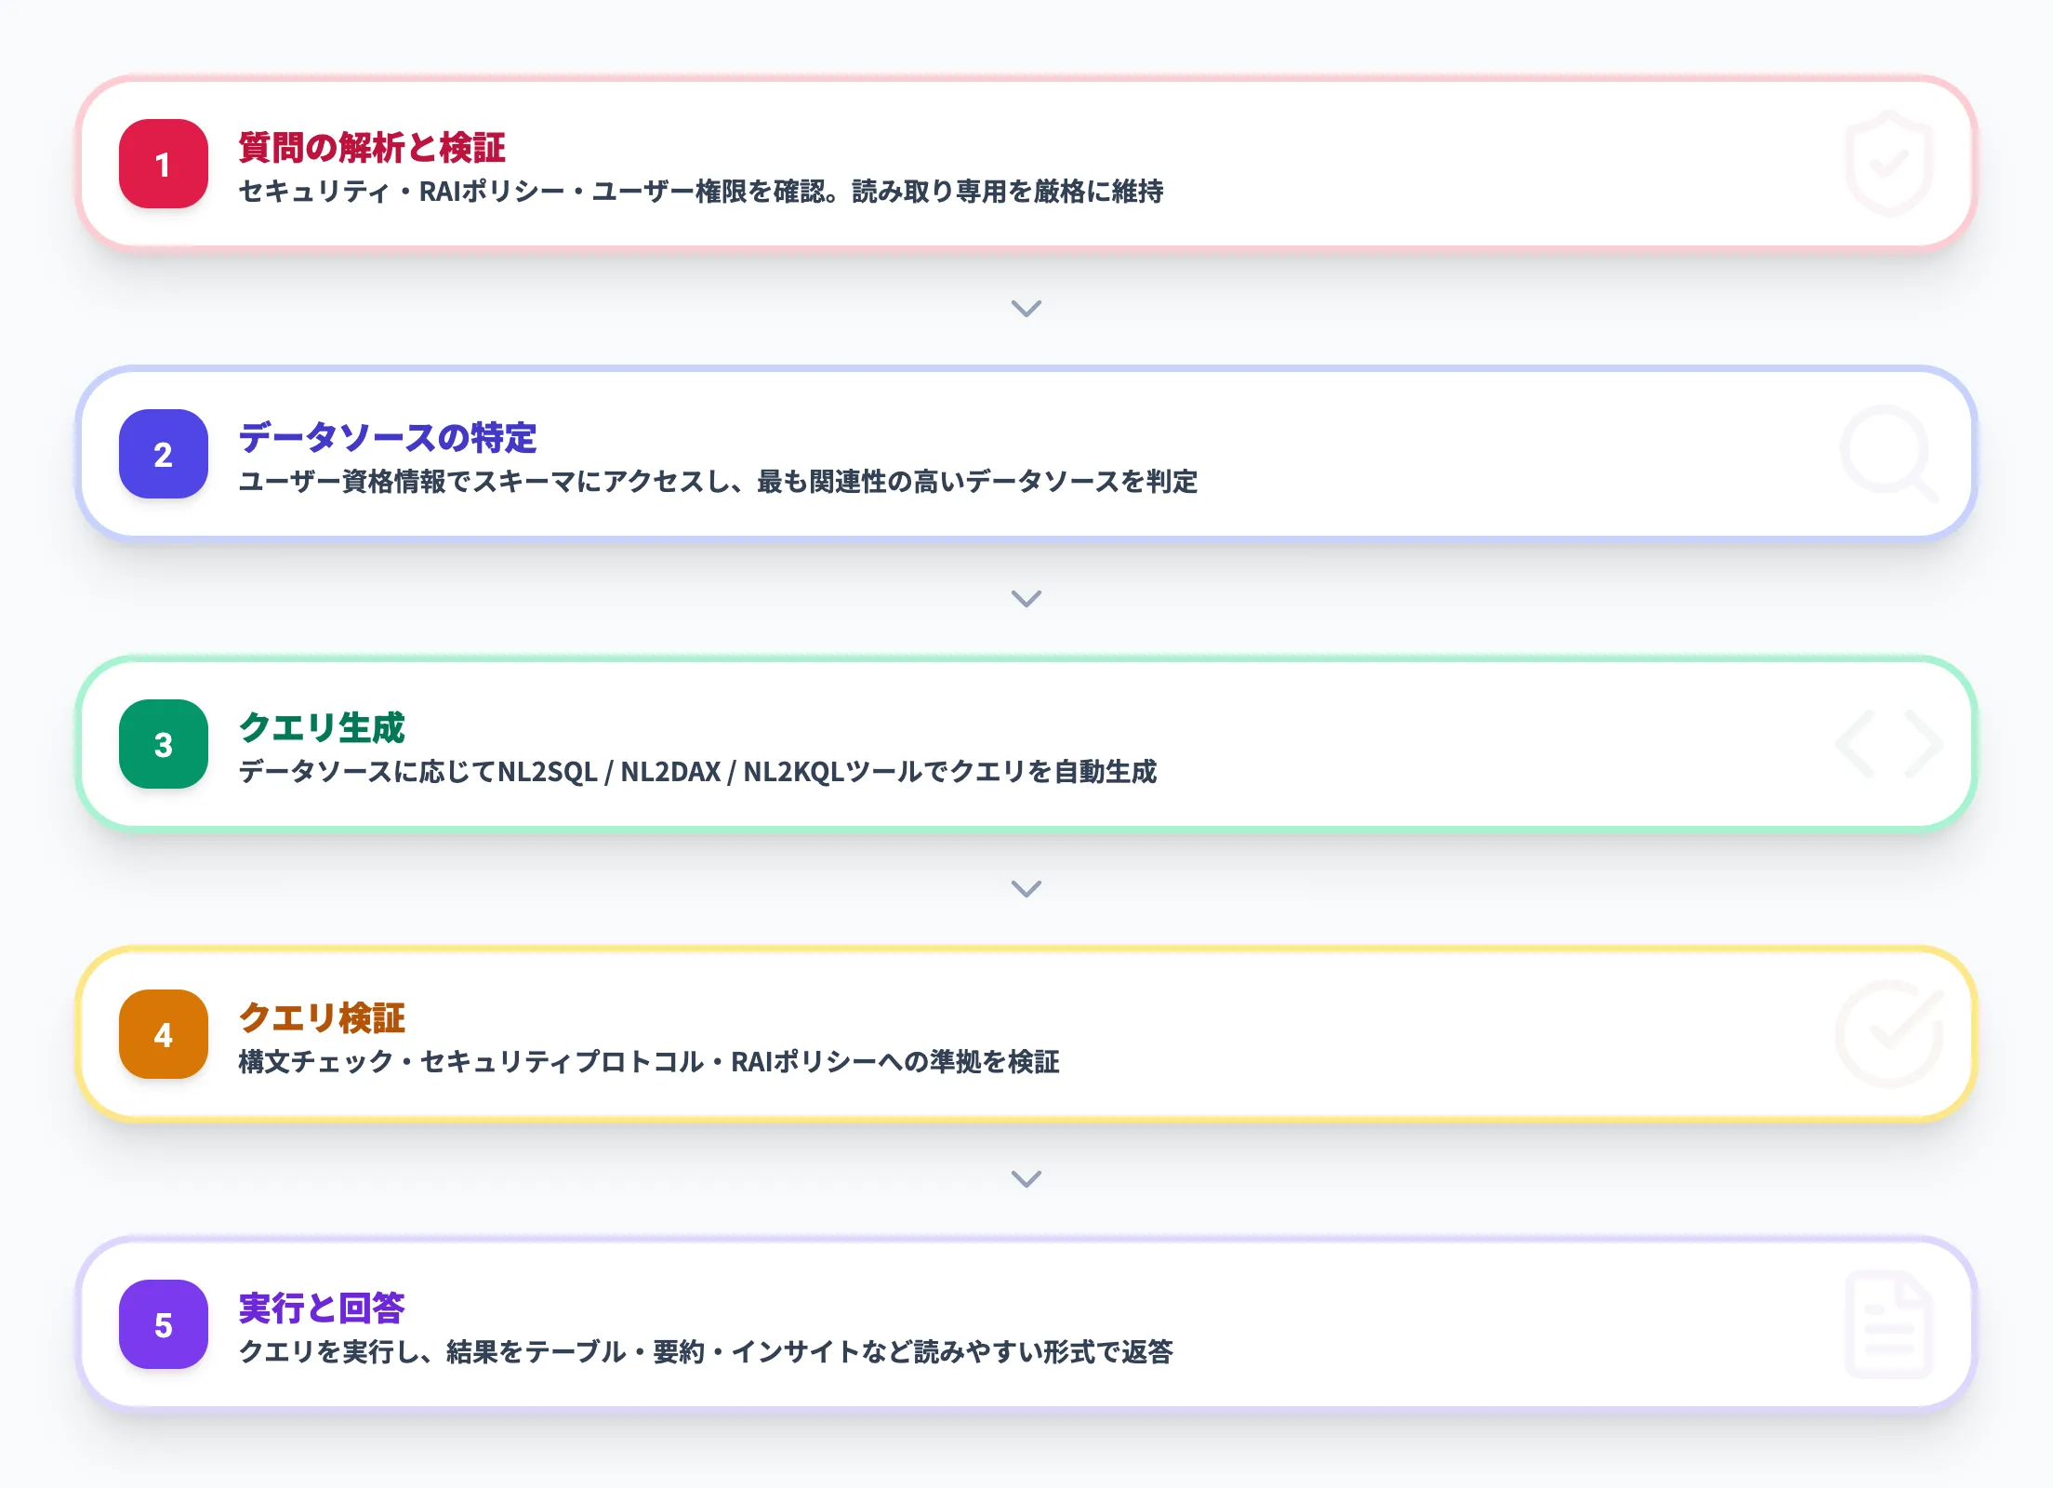Click the orange number 4 badge

[x=163, y=1034]
